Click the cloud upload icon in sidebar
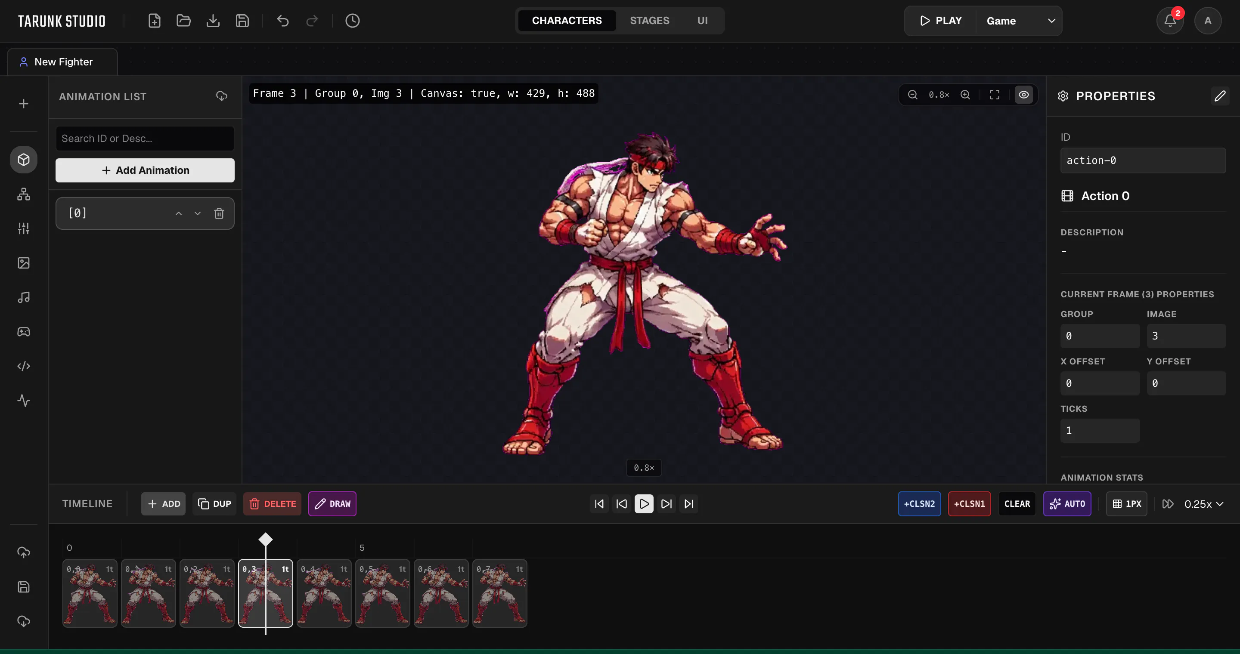The image size is (1240, 654). (24, 552)
